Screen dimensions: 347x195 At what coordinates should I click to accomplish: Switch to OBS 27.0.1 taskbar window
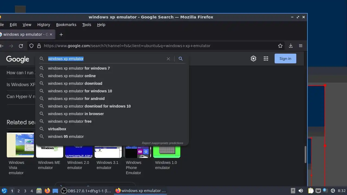coord(86,191)
